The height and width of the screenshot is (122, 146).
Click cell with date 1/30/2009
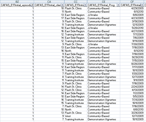click(x=132, y=74)
